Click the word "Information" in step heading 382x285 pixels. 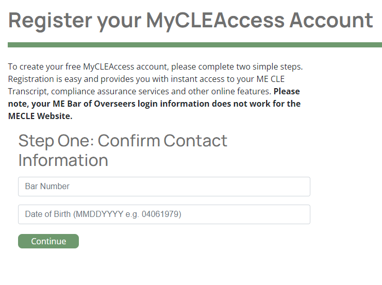63,160
